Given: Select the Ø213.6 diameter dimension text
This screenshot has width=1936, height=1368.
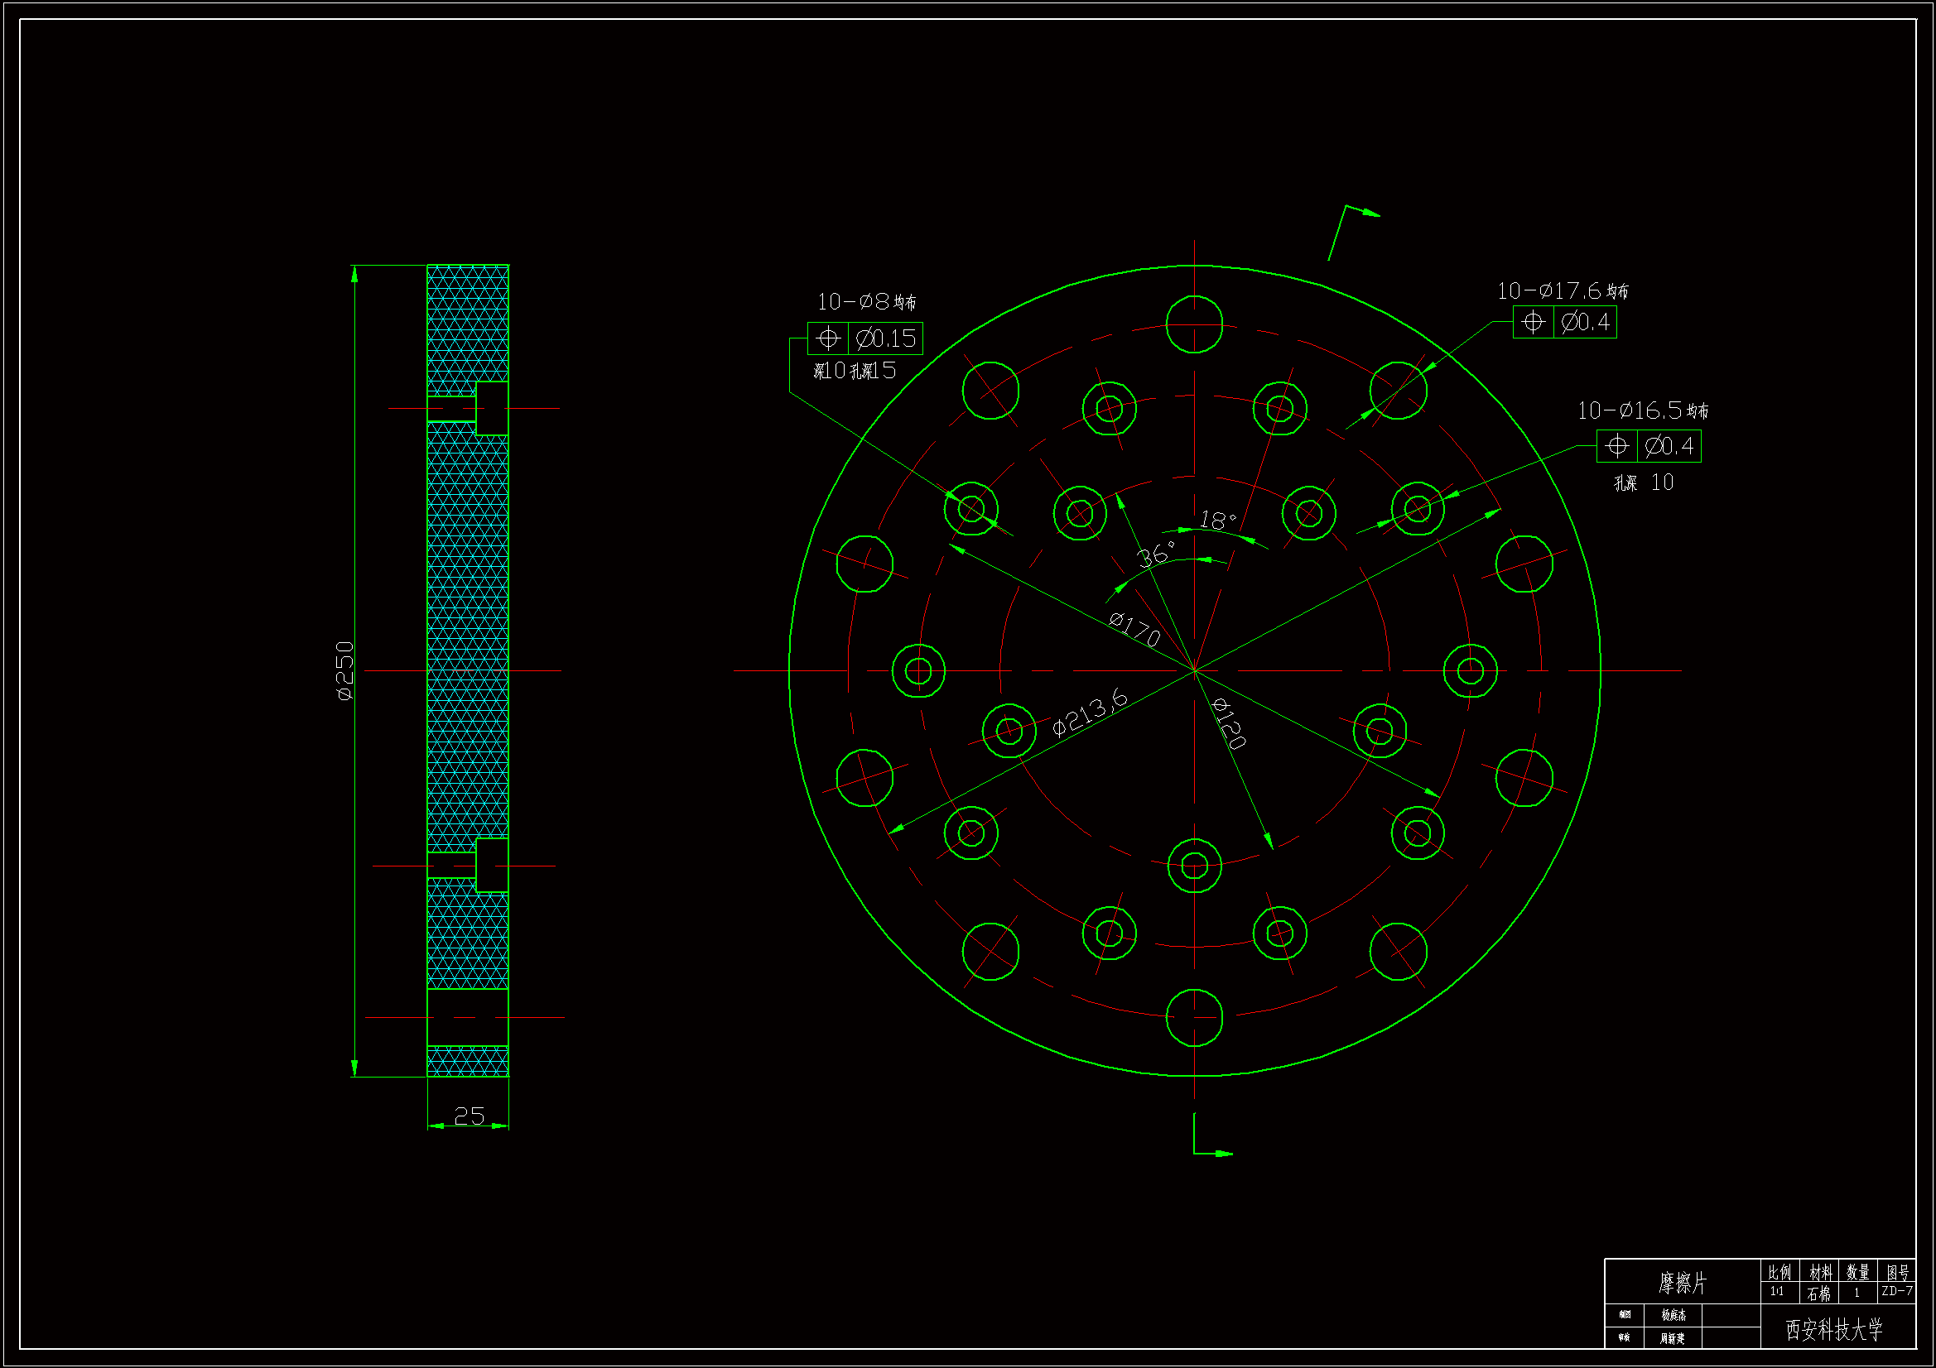Looking at the screenshot, I should point(1090,713).
